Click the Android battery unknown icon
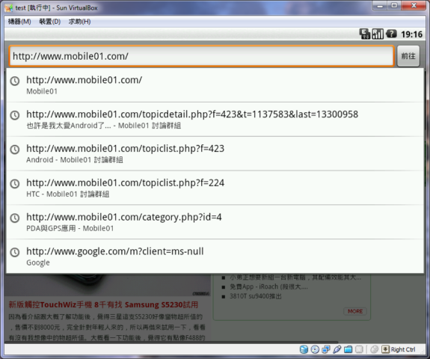This screenshot has width=430, height=359. (391, 34)
